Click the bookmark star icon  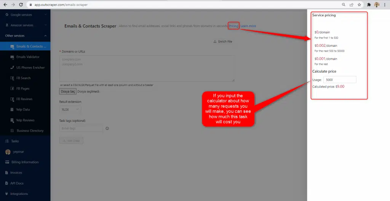coord(359,5)
